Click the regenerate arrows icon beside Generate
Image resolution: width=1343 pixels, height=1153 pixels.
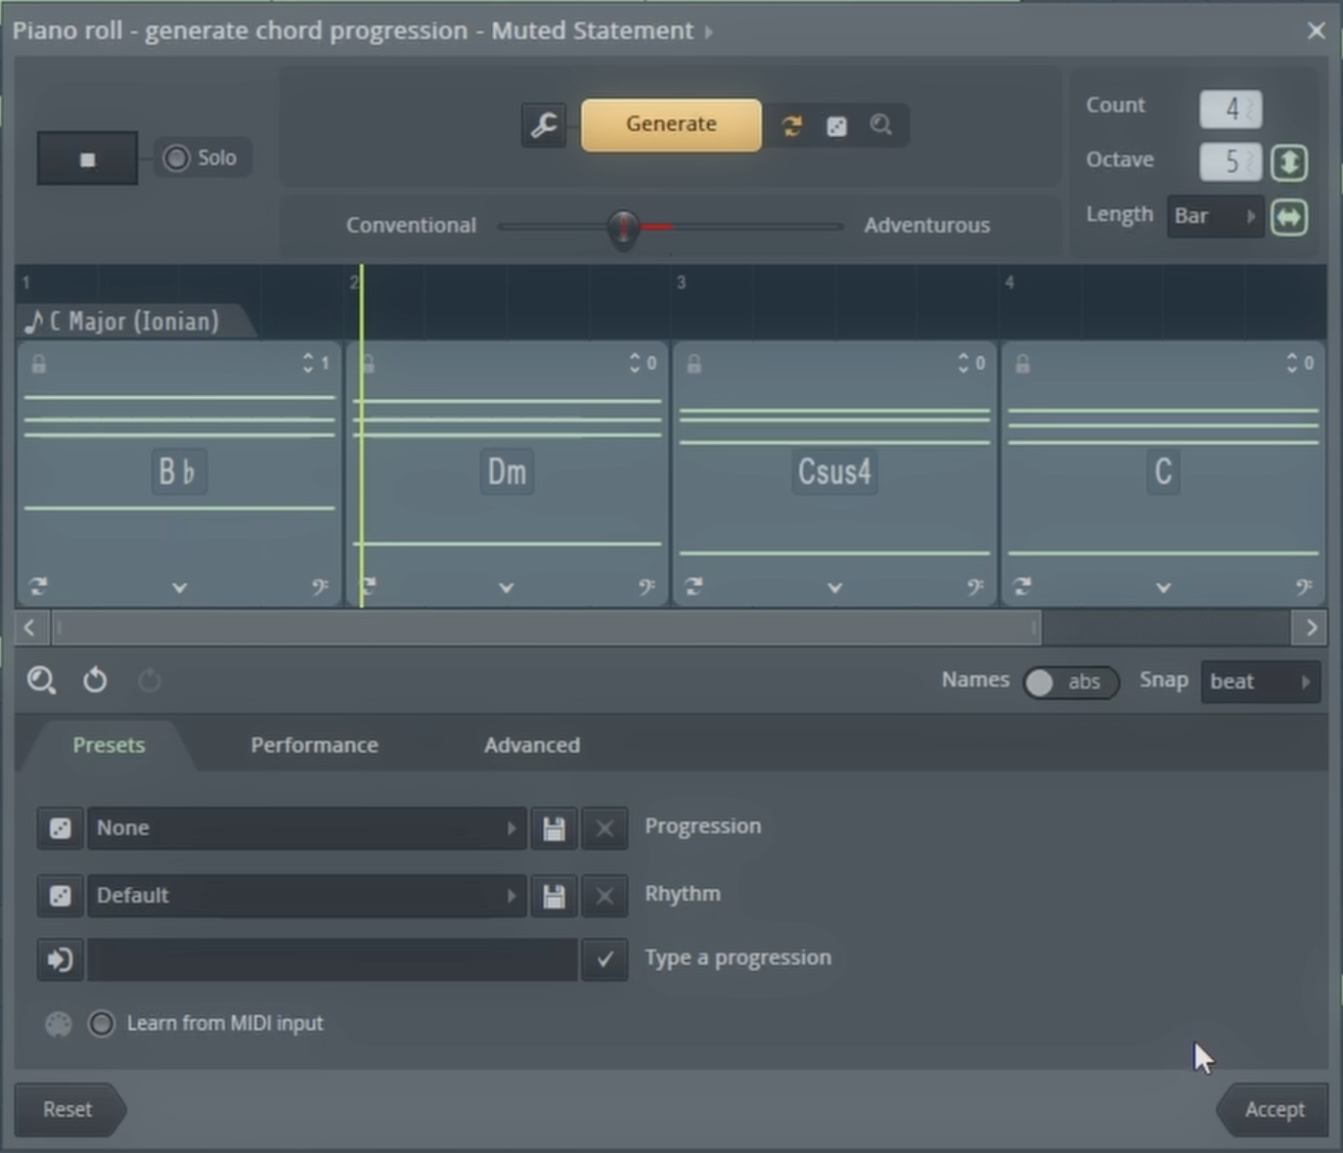(790, 125)
